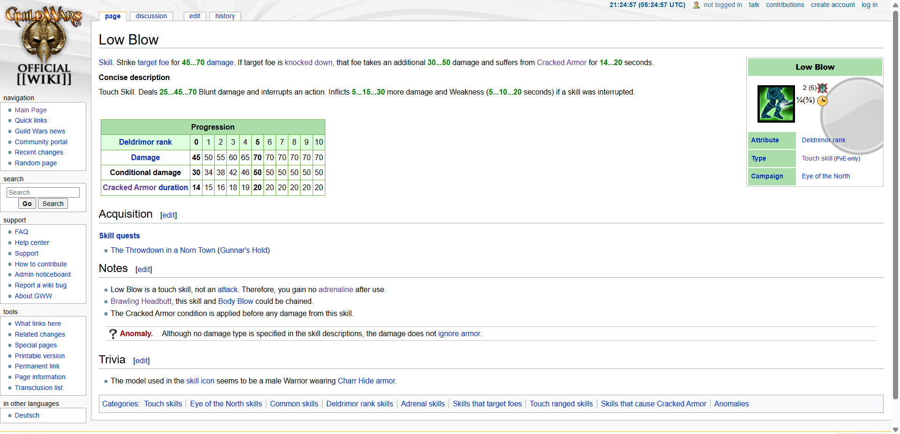
Task: Click the Skill link in description
Action: pos(105,62)
